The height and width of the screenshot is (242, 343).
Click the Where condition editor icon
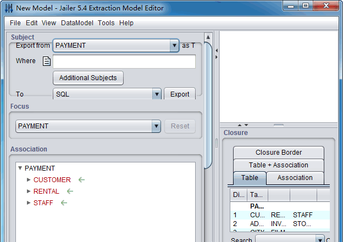click(x=47, y=61)
